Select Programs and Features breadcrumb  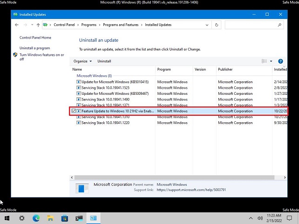pyautogui.click(x=121, y=25)
